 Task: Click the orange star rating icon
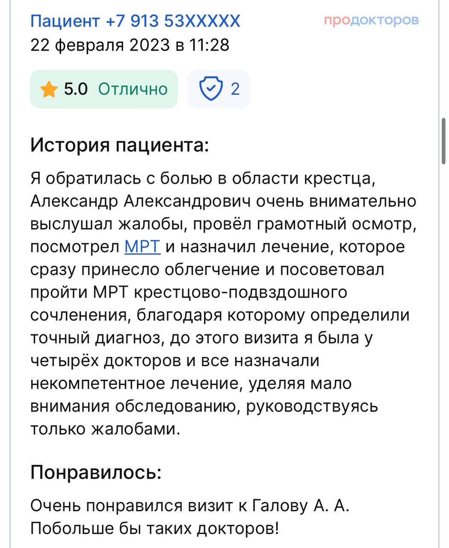[x=48, y=89]
